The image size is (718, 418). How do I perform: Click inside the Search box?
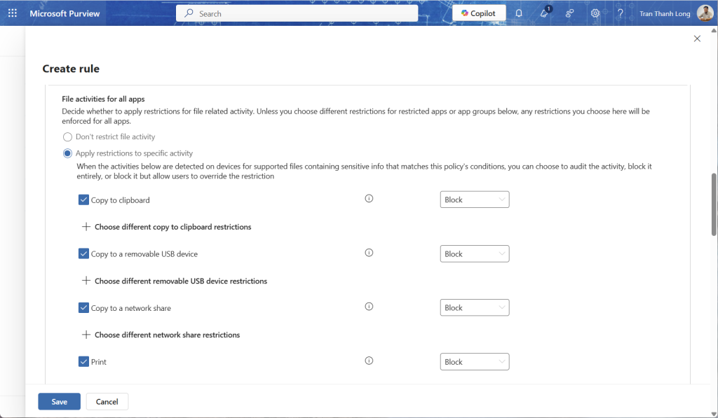302,13
